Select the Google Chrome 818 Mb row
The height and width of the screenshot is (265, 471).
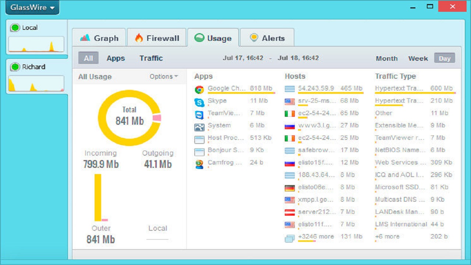click(x=234, y=89)
